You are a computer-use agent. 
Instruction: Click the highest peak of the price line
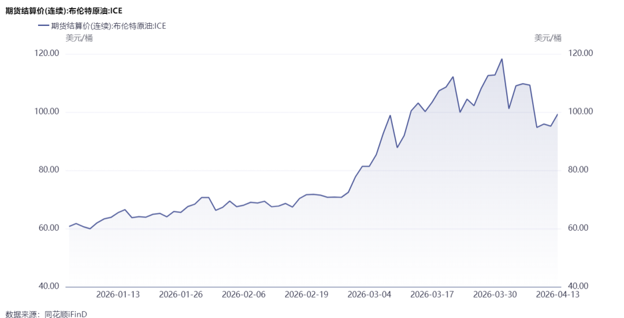coord(502,59)
